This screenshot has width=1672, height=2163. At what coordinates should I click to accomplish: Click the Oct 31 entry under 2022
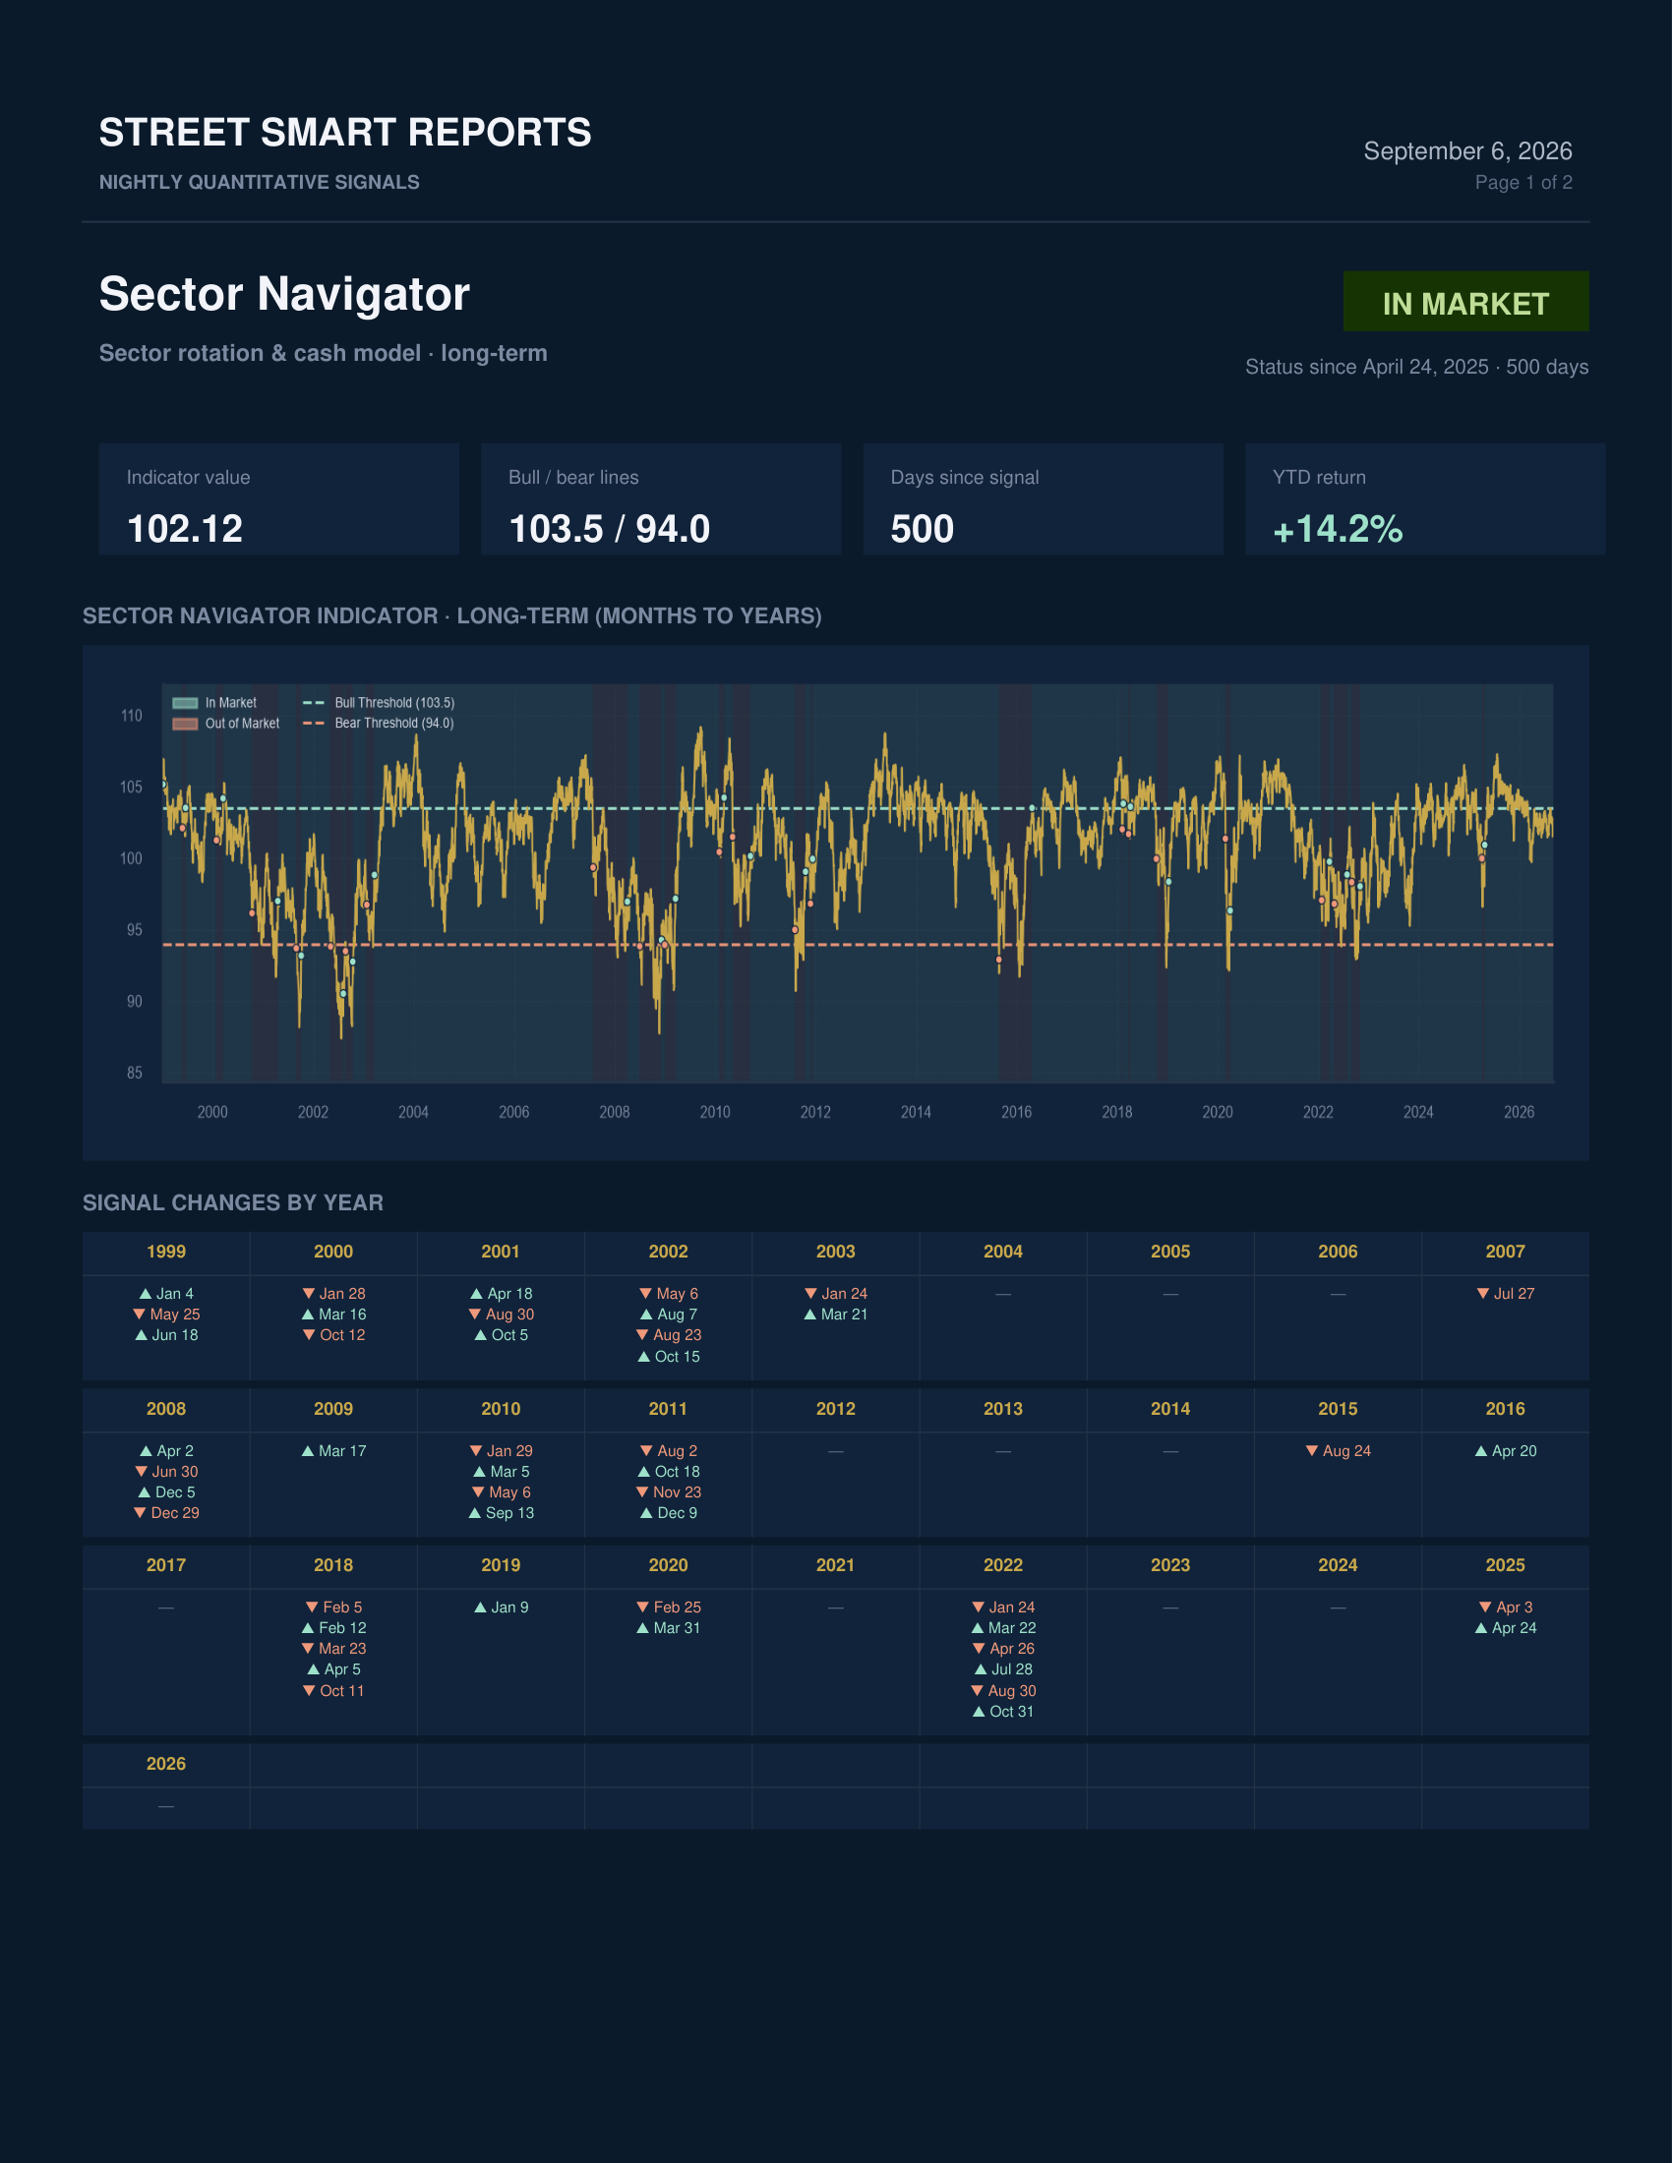click(1003, 1713)
